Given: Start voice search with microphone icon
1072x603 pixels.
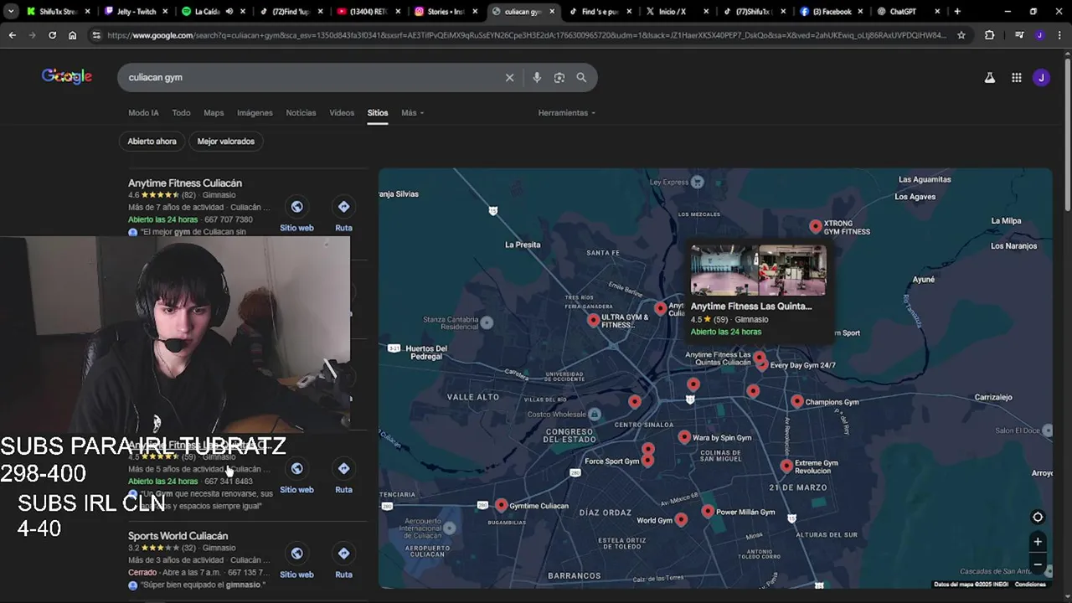Looking at the screenshot, I should coord(537,77).
